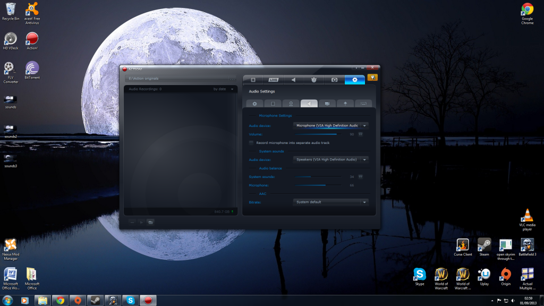Open the Microsoft Office folder on the desktop
The width and height of the screenshot is (544, 306).
pos(32,278)
